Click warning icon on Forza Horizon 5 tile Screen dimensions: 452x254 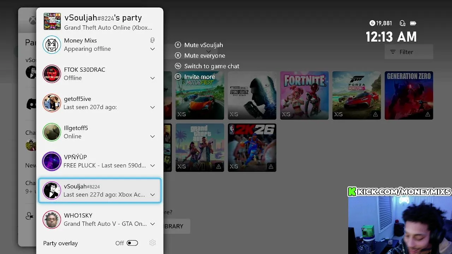375,114
